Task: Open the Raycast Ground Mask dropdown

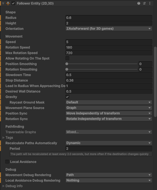Action: click(109, 102)
